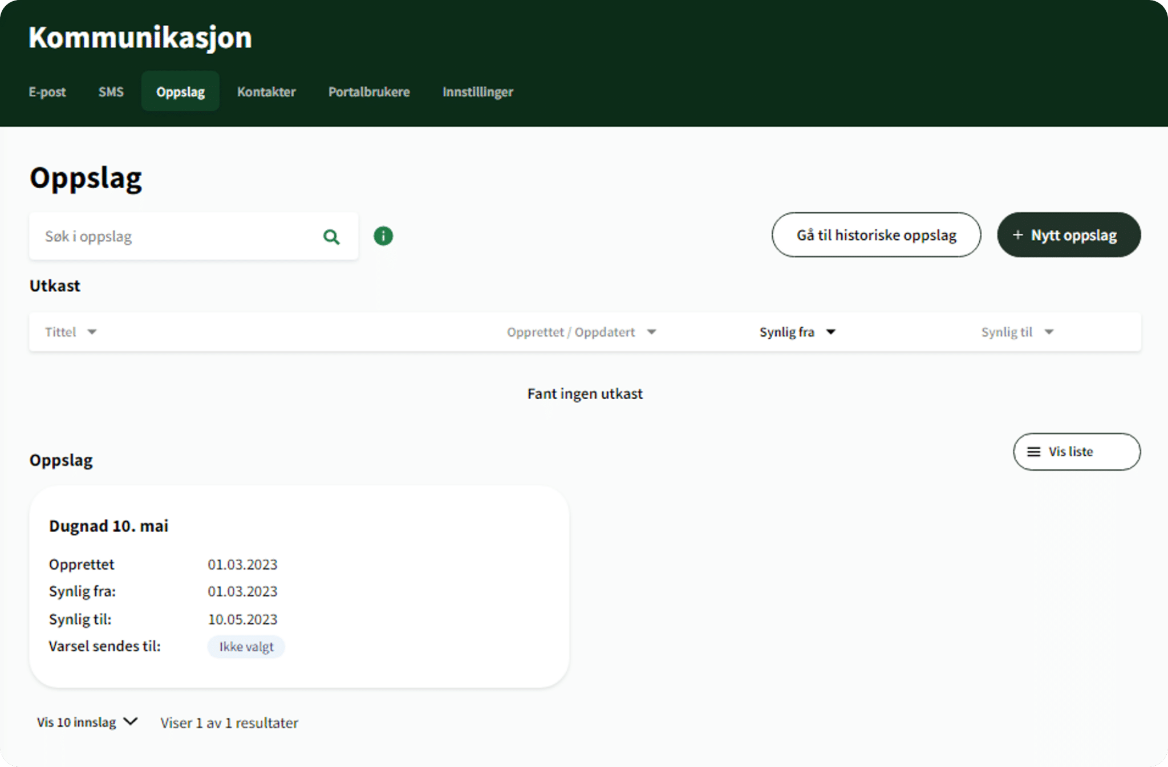Click the Synlig til sort arrow
The image size is (1168, 767).
[x=1049, y=332]
